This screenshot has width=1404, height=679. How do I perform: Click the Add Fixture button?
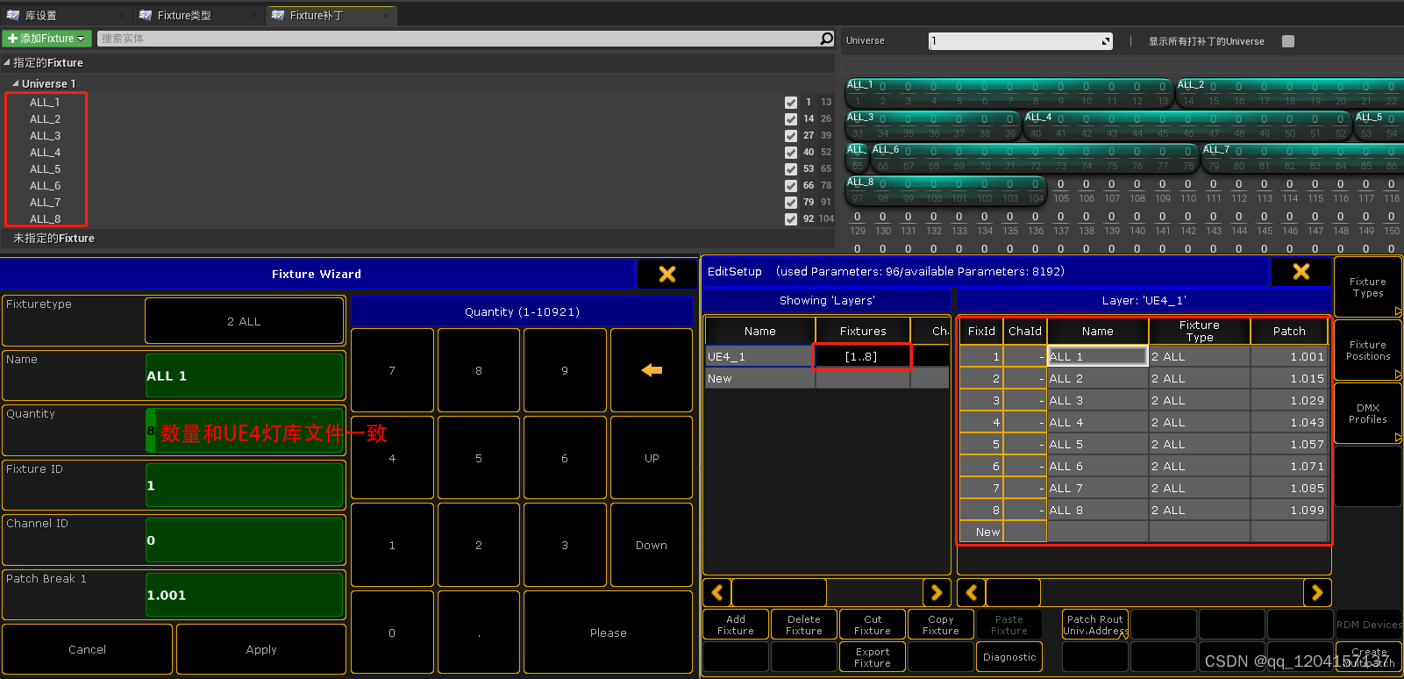tap(736, 625)
